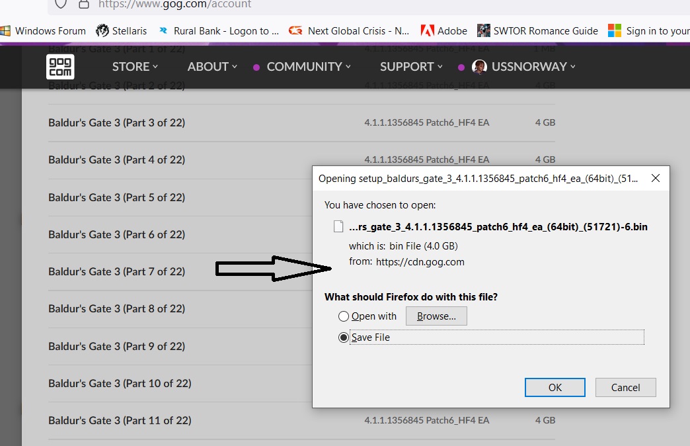Click the Part 3 version text 4.1.1.1356845 Patch6_HF4 EA
This screenshot has width=690, height=446.
[427, 122]
